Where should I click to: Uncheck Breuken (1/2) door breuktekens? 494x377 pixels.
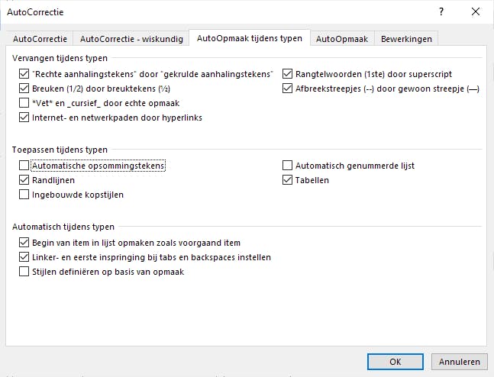coord(24,89)
